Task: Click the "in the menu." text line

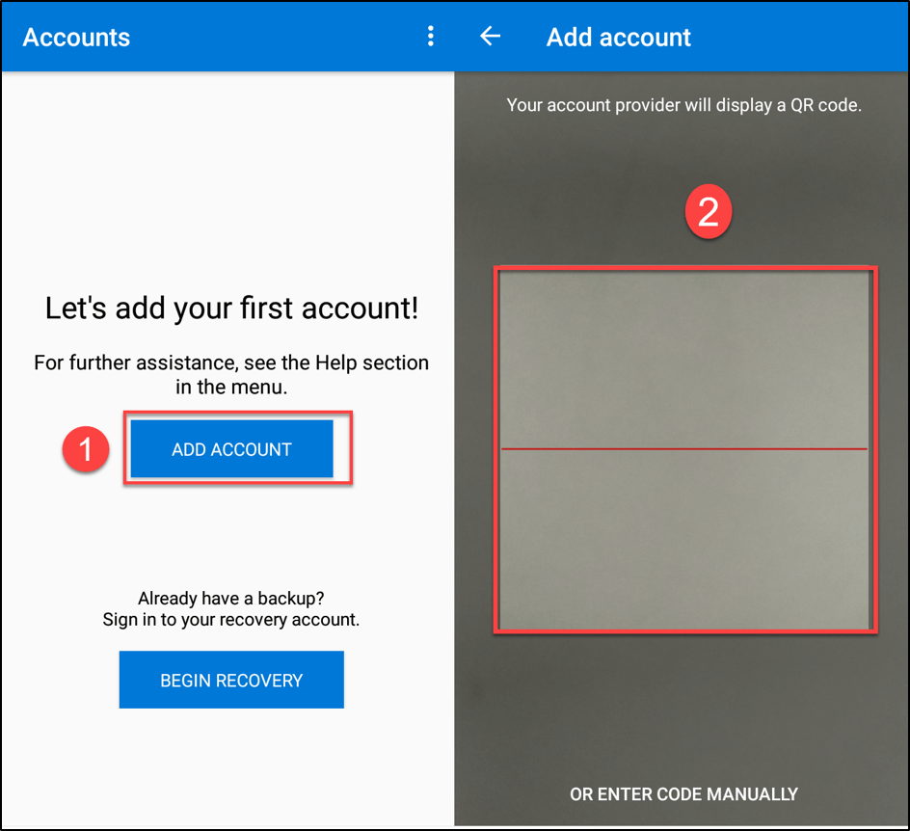Action: [231, 387]
